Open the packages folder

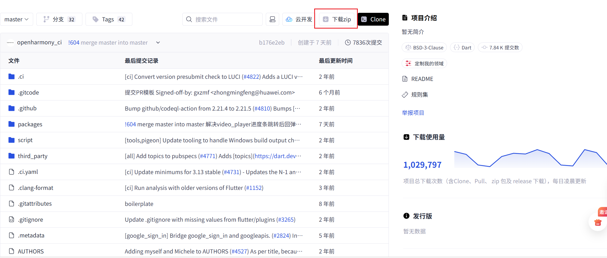click(x=30, y=124)
